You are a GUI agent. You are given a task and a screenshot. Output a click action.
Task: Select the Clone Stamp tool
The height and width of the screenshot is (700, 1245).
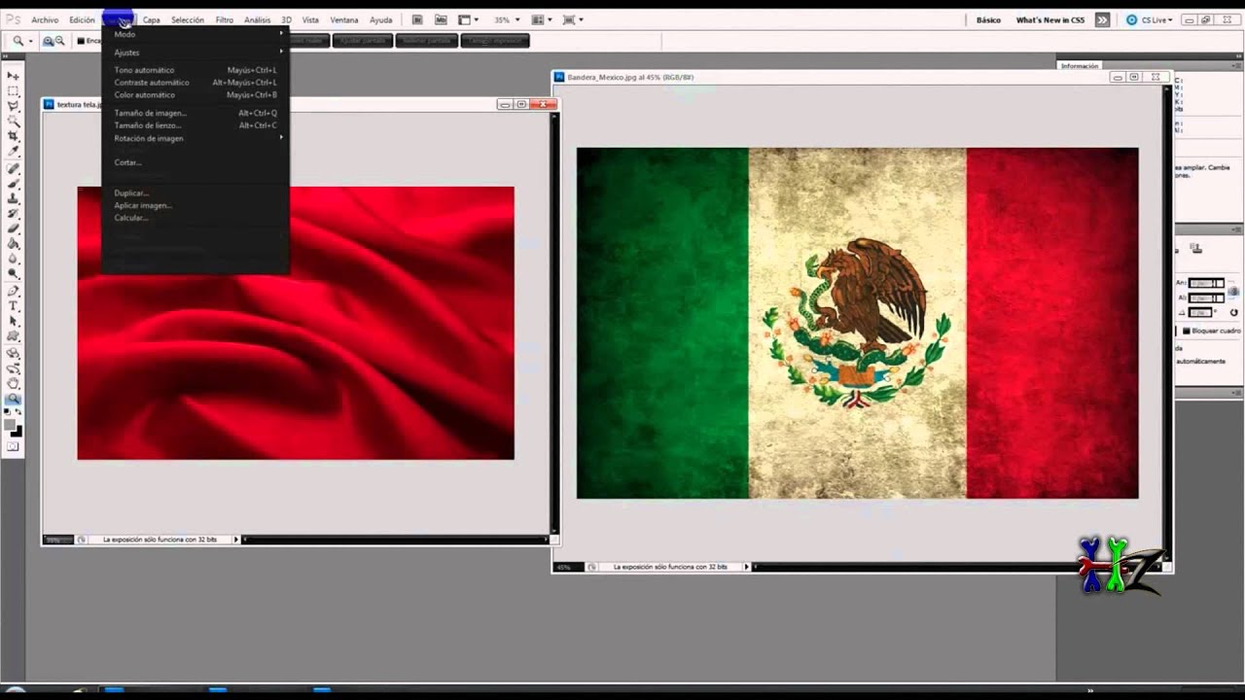[14, 198]
